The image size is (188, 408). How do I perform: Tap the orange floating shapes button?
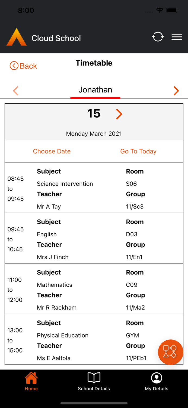(x=170, y=352)
